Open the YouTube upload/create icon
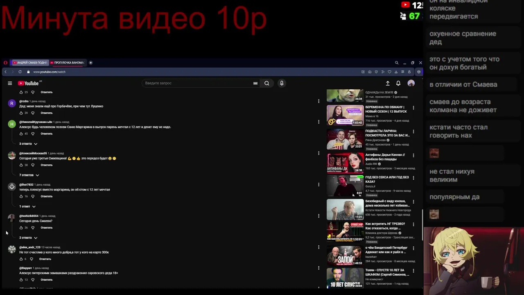Viewport: 524px width, 295px height. (388, 83)
